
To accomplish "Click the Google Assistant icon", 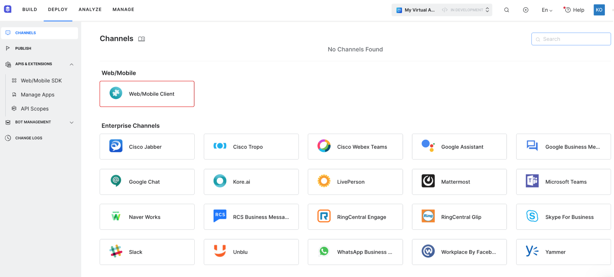I will click(428, 146).
